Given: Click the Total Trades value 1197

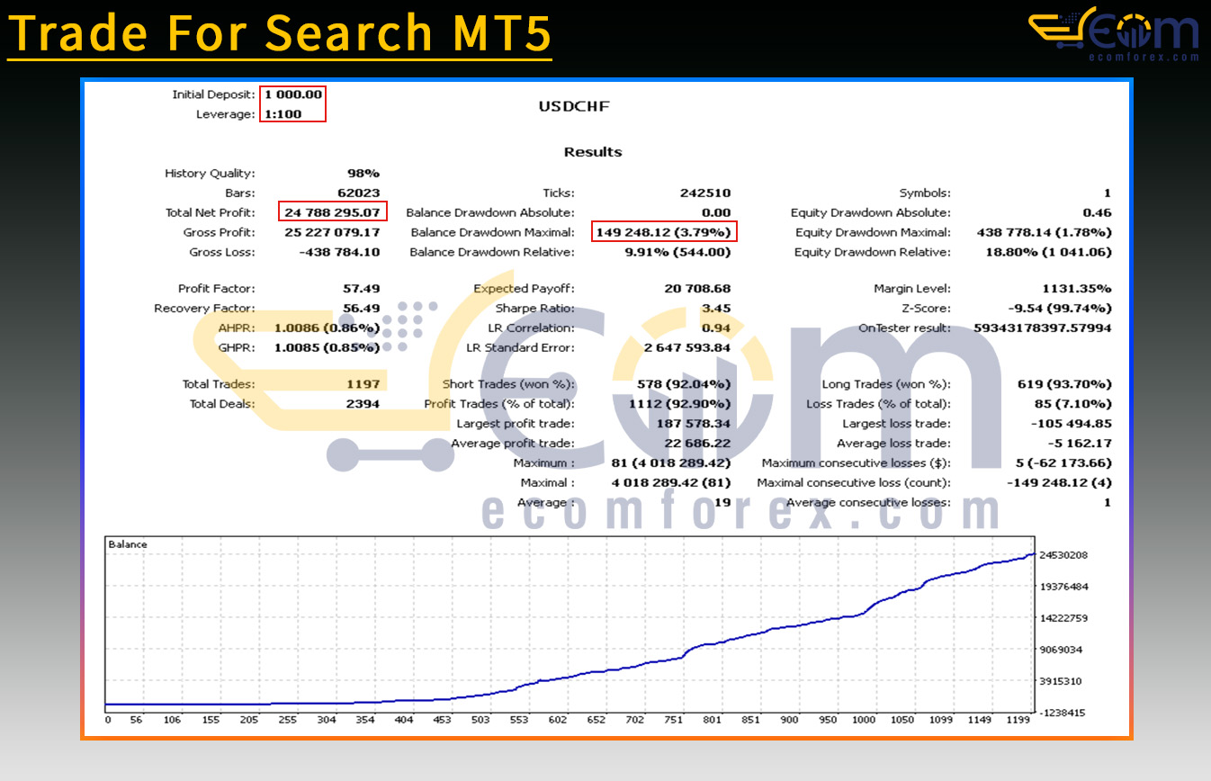Looking at the screenshot, I should point(363,384).
